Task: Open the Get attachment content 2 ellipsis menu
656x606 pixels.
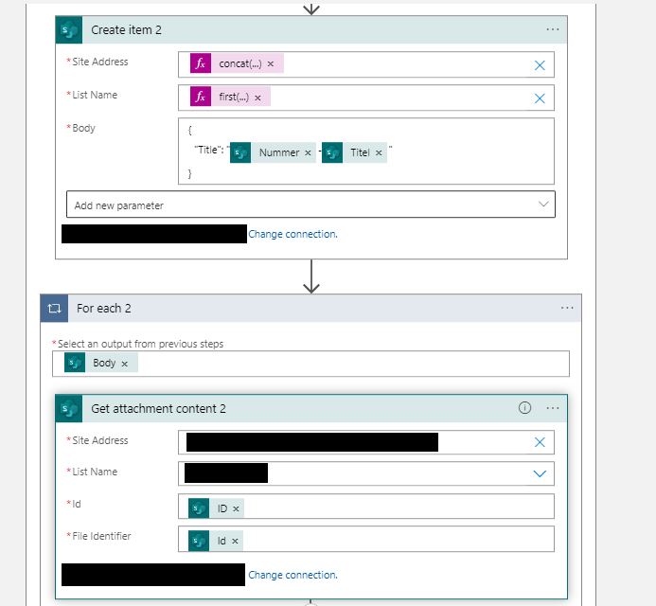Action: point(552,408)
